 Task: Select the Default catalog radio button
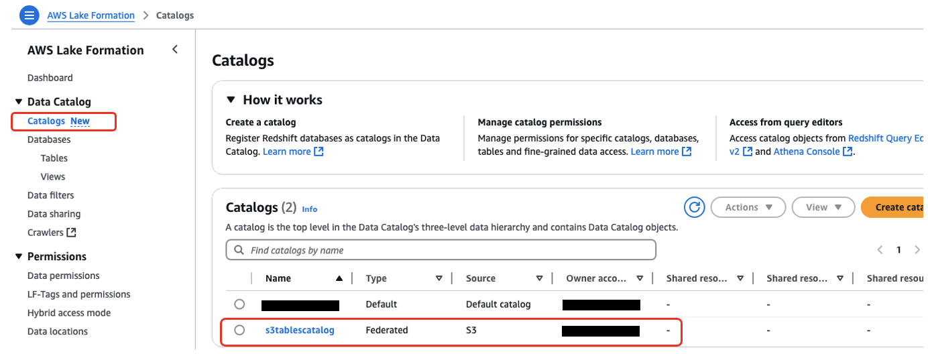(239, 304)
